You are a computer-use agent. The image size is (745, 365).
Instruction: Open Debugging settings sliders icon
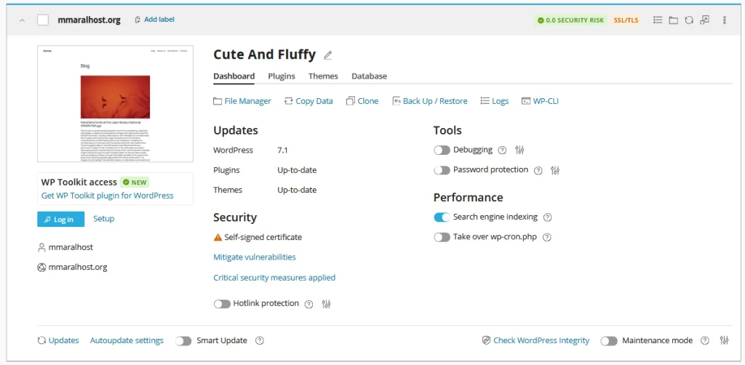519,151
